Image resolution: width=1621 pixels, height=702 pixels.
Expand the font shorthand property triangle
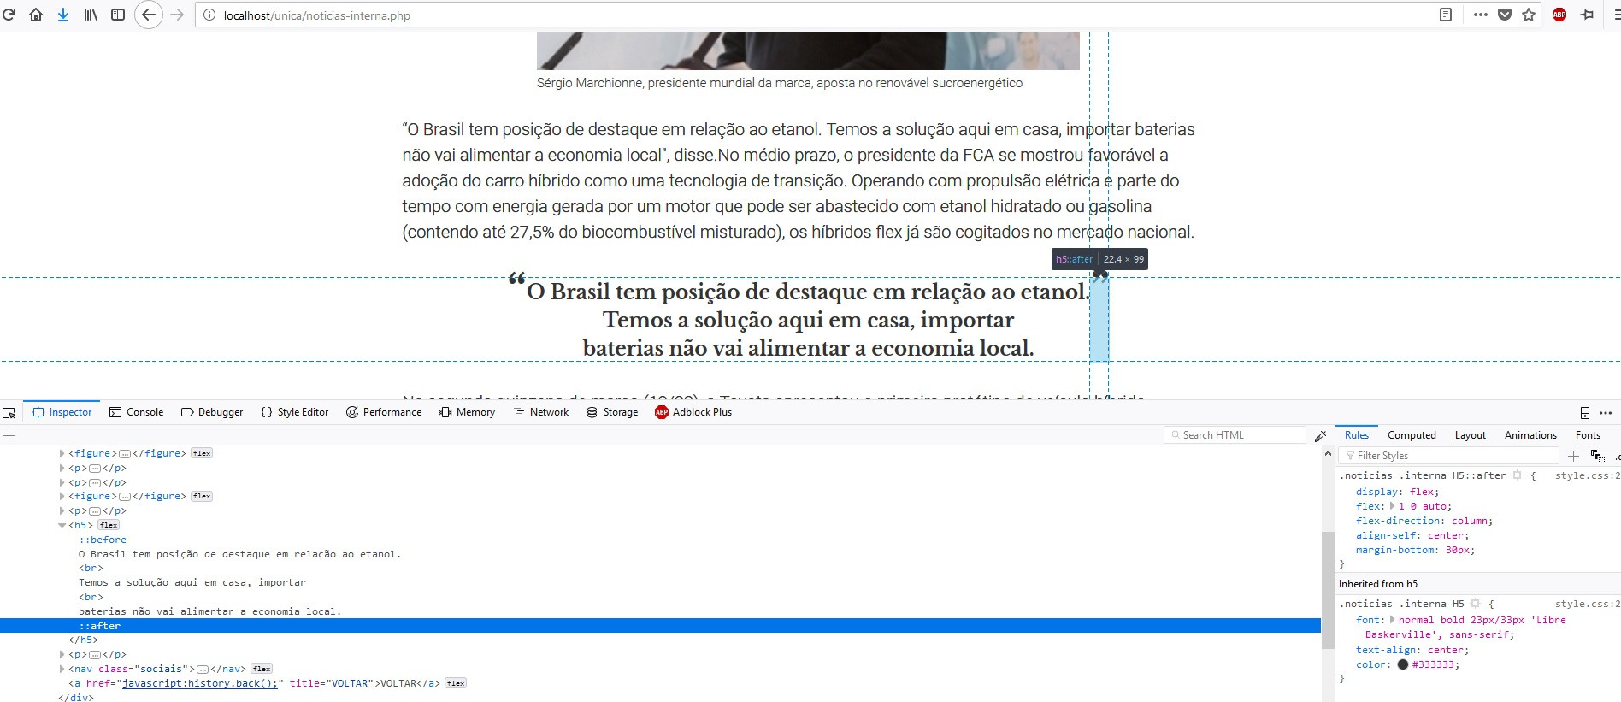click(1393, 620)
